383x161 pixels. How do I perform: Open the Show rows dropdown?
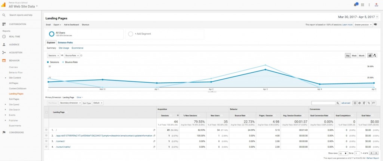click(x=343, y=153)
